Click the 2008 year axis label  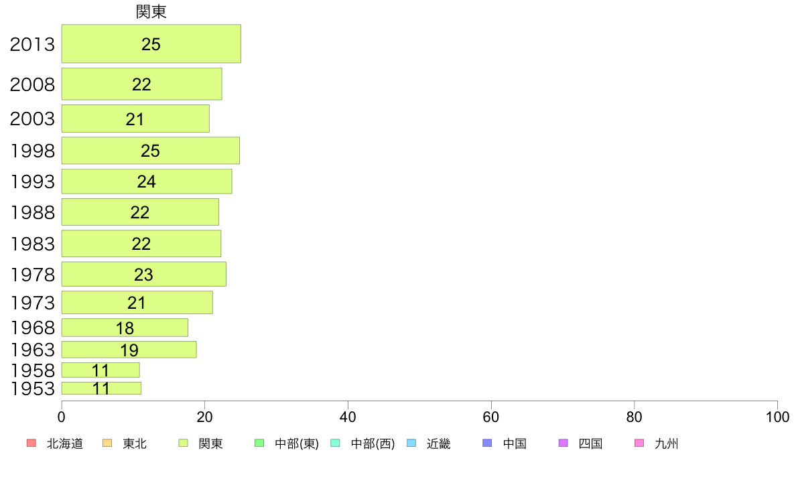32,85
